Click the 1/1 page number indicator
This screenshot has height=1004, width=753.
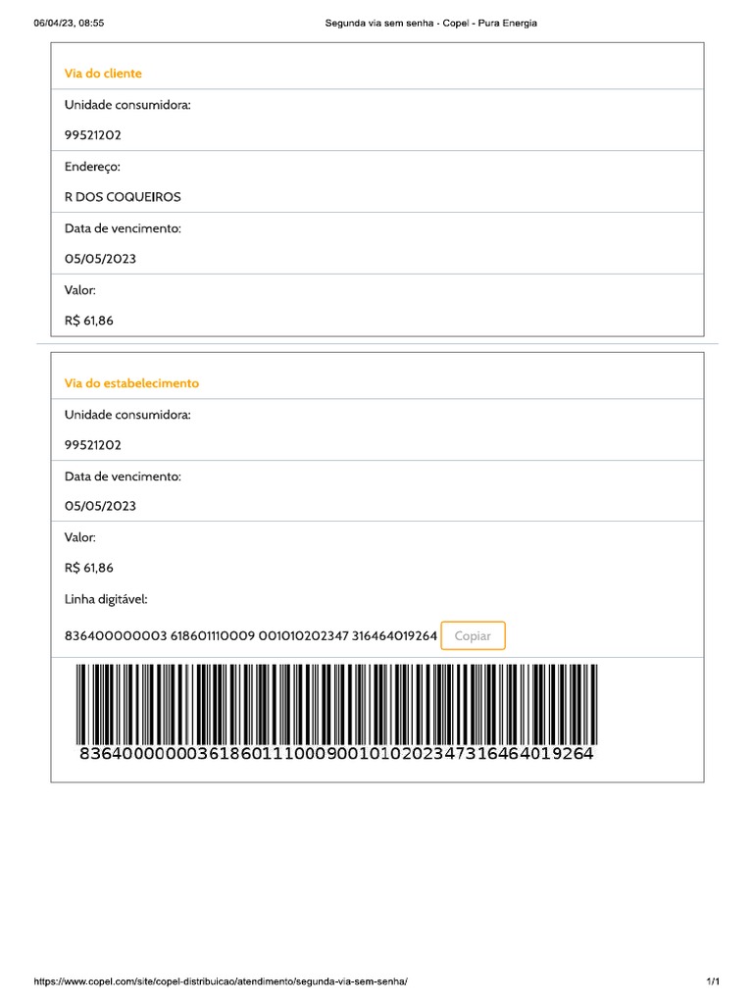(x=713, y=981)
